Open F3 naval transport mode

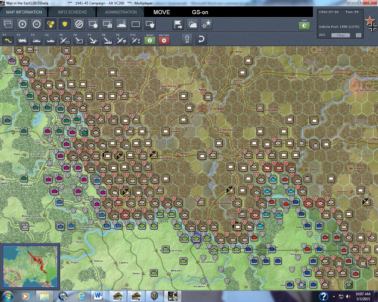pyautogui.click(x=36, y=40)
